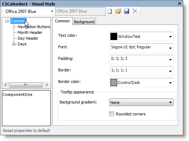The height and width of the screenshot is (141, 189).
Task: Click Reset properties to default link
Action: tap(26, 131)
